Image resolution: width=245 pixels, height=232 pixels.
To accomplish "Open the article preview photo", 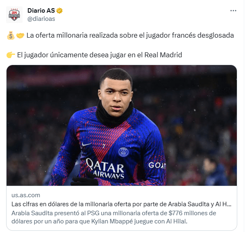I will coord(122,125).
